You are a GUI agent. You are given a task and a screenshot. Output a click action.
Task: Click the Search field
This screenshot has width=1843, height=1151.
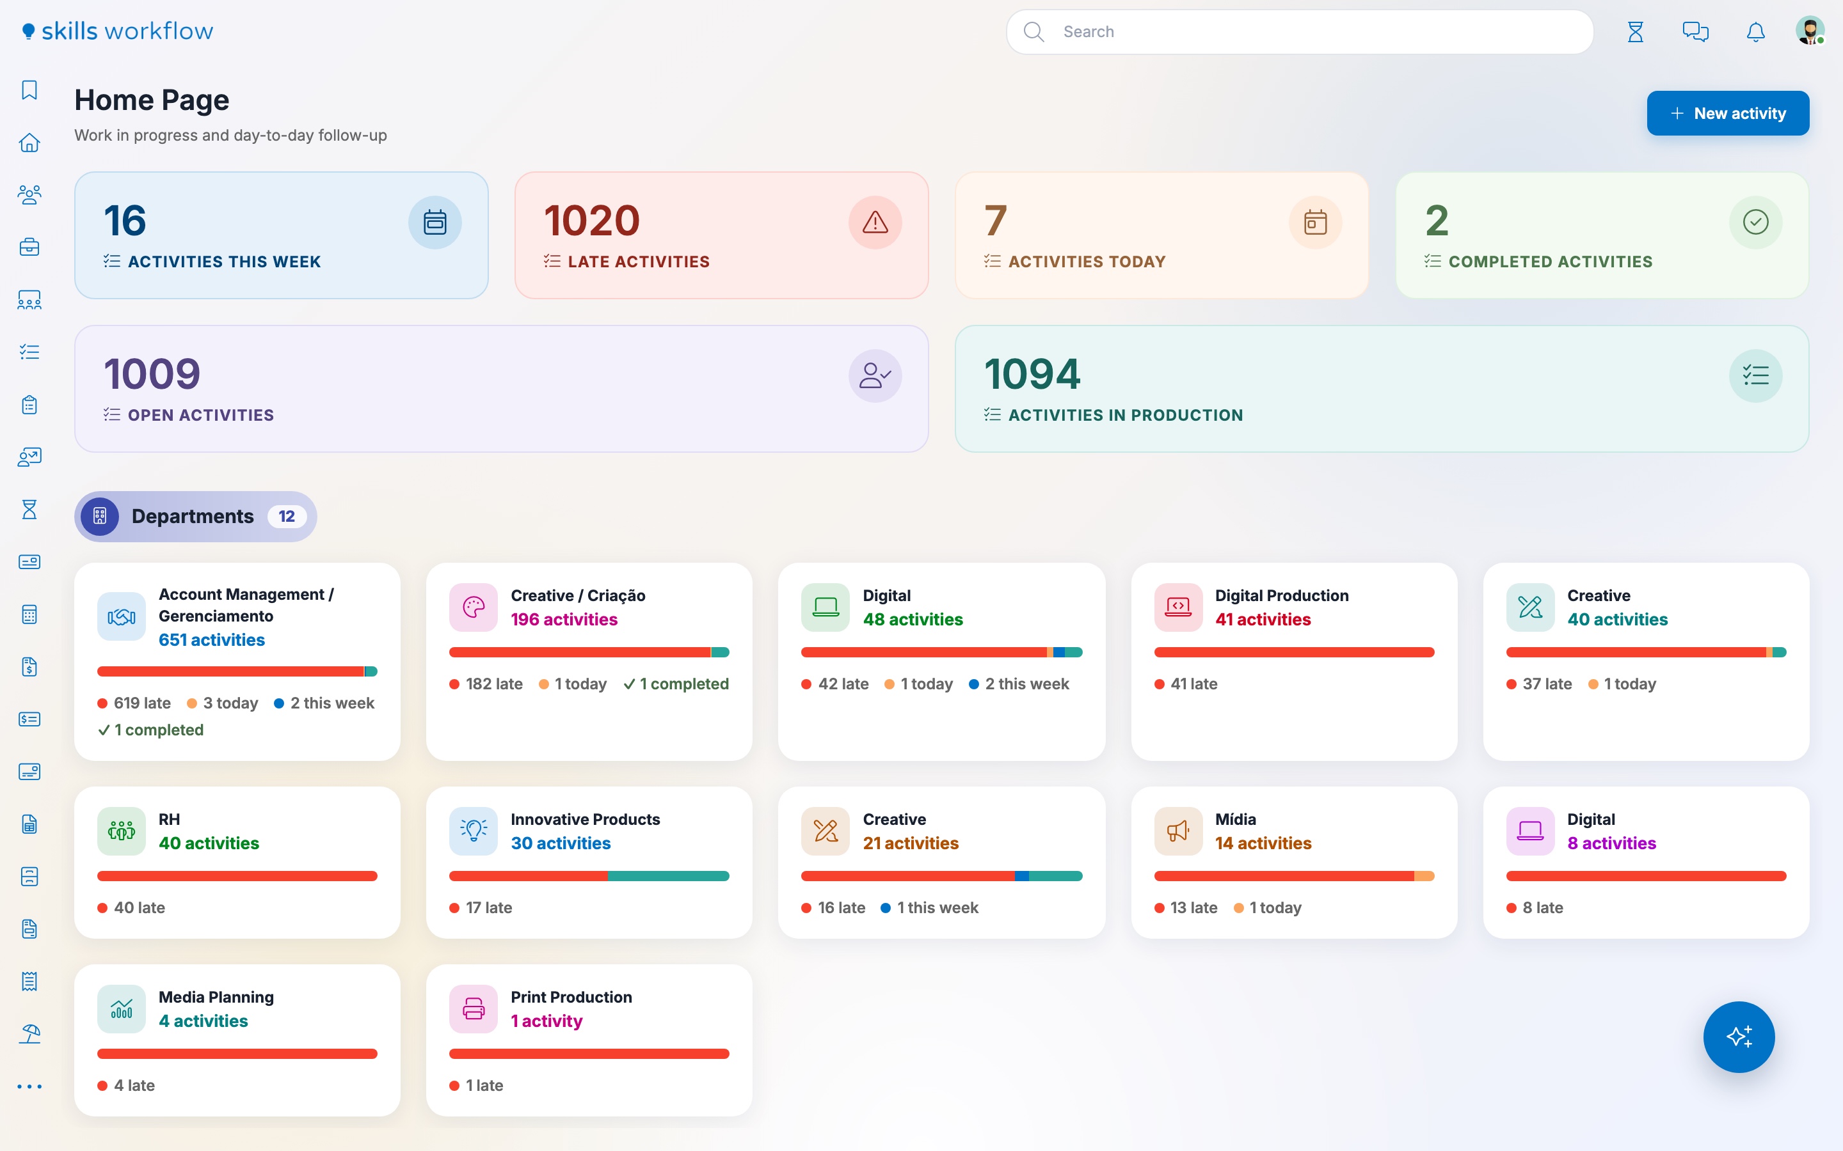[x=1299, y=32]
